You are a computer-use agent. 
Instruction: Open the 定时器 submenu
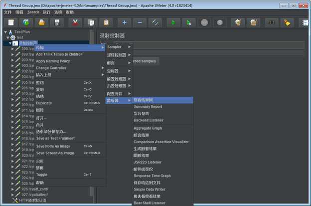(119, 71)
